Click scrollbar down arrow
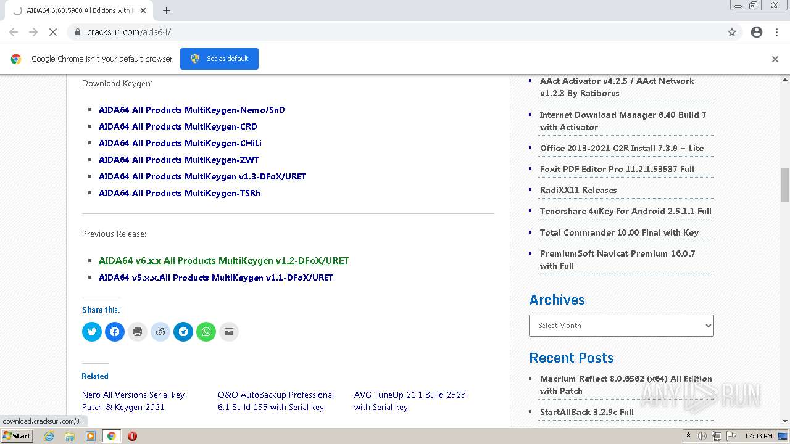This screenshot has height=444, width=790. tap(785, 421)
